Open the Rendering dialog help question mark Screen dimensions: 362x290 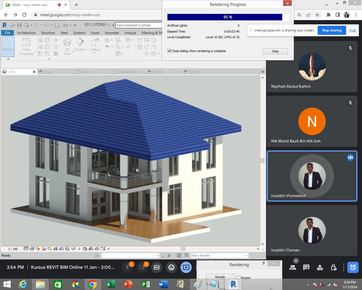264,264
